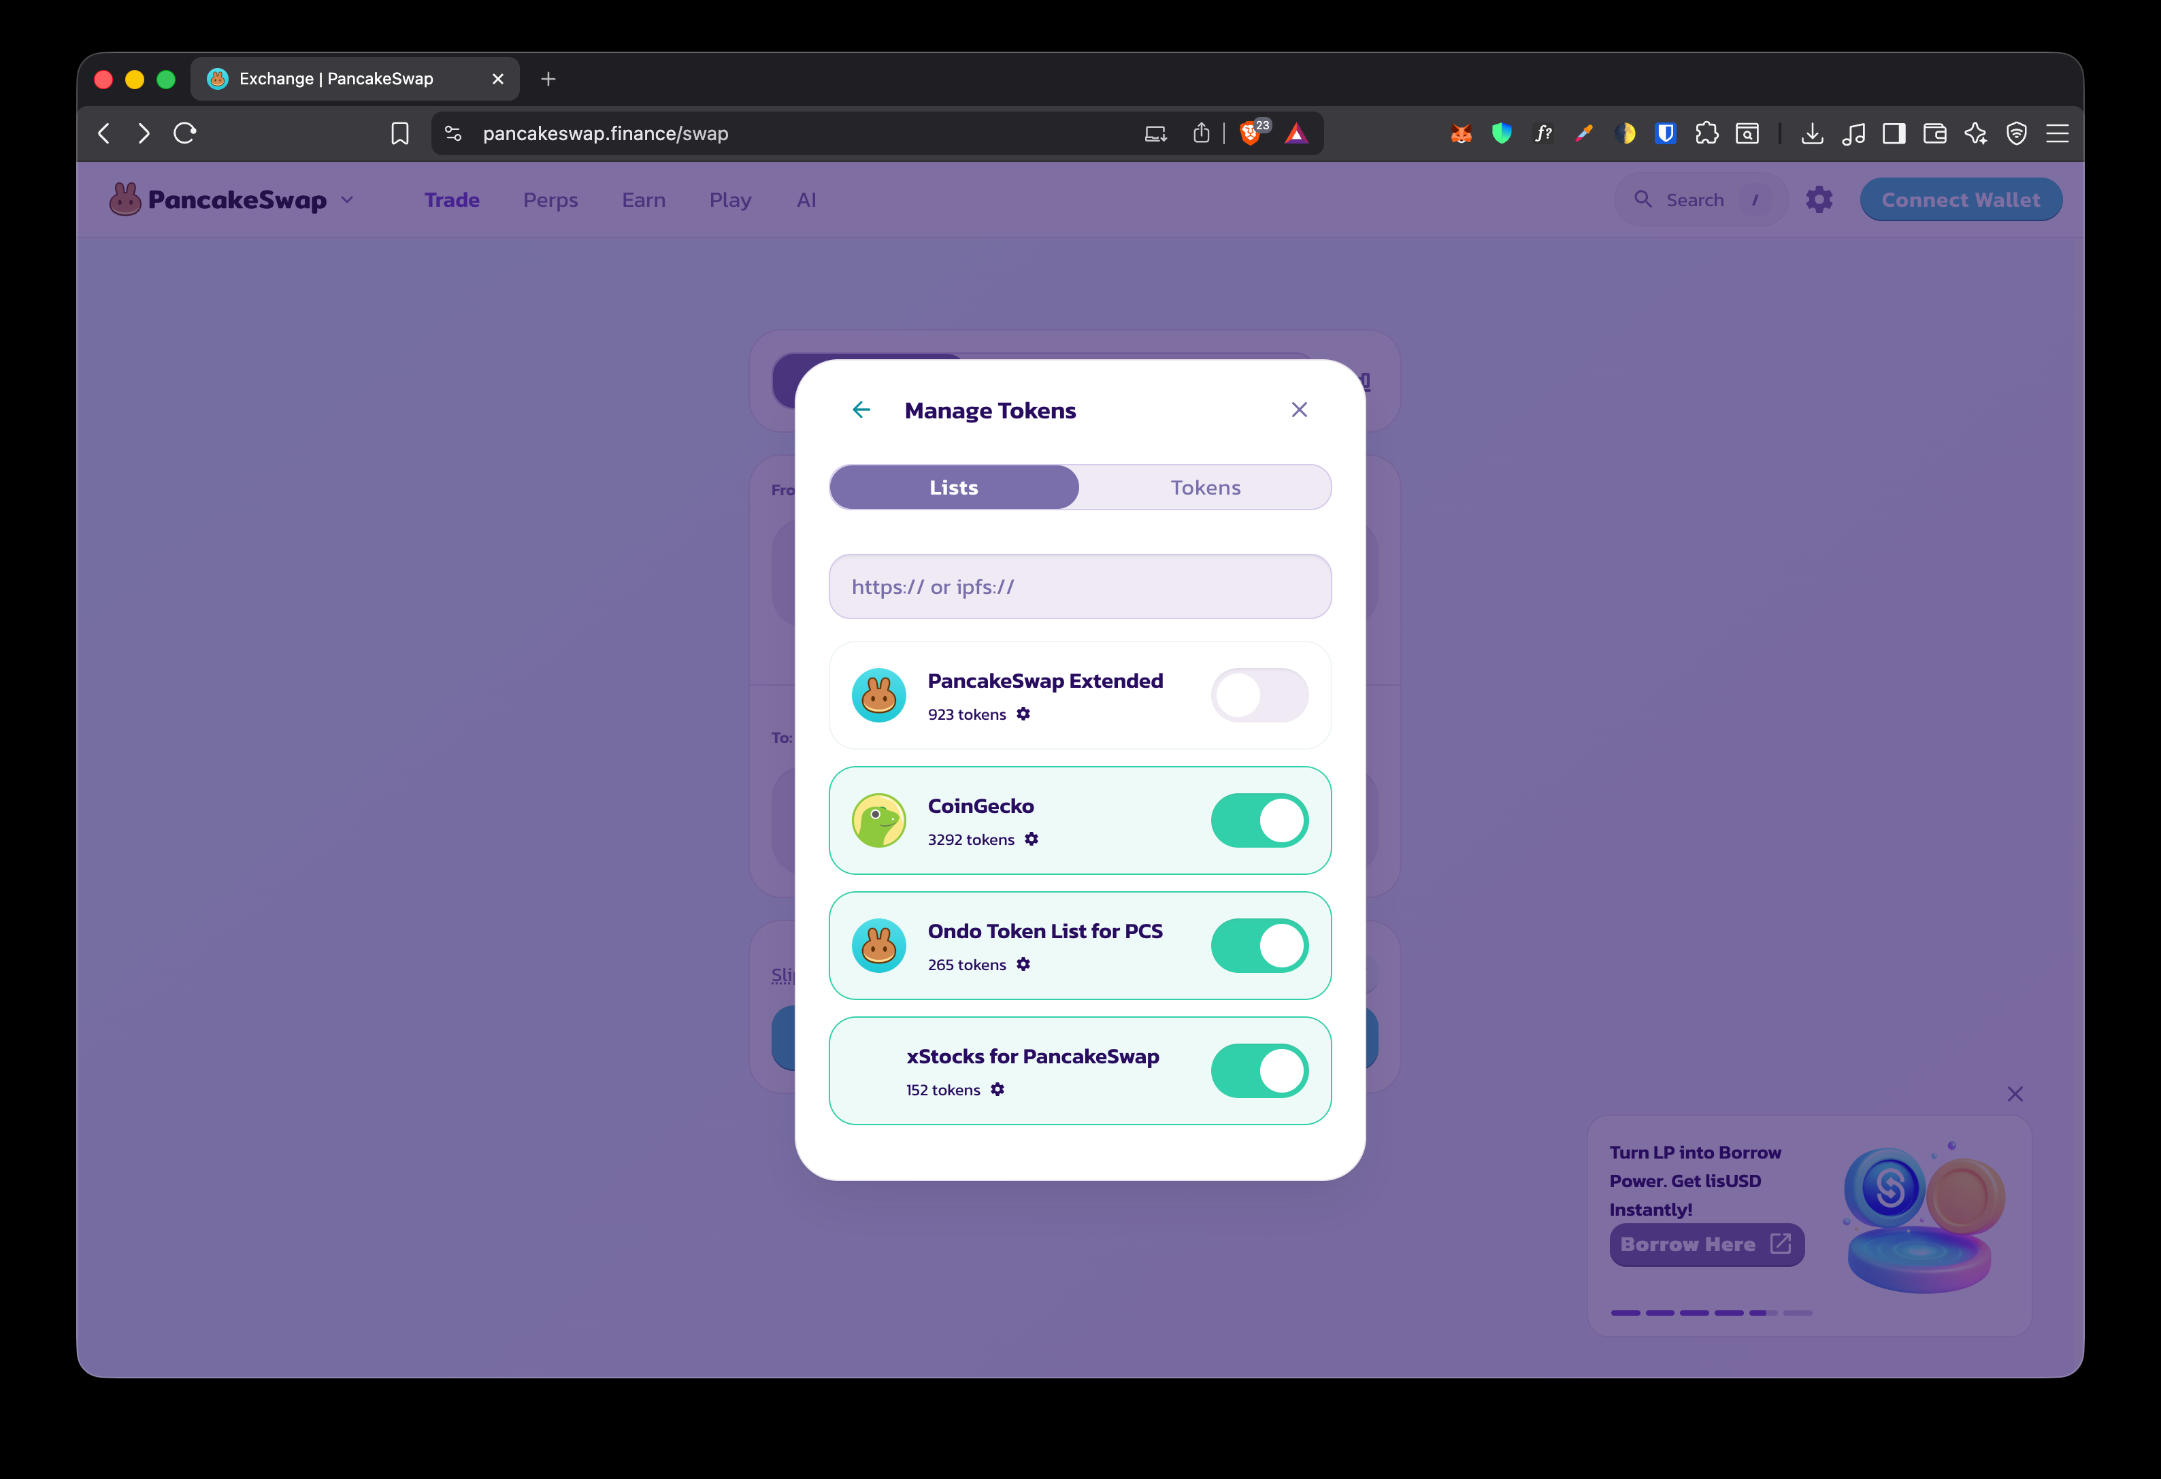
Task: Open the Brave Wallet icon
Action: [1935, 134]
